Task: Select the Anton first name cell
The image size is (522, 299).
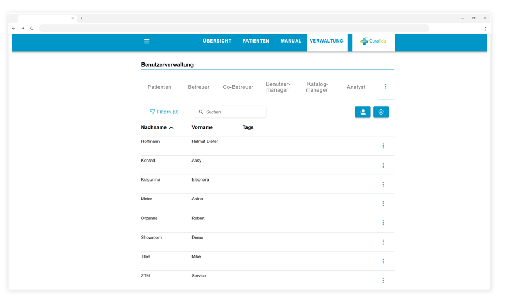Action: (197, 199)
